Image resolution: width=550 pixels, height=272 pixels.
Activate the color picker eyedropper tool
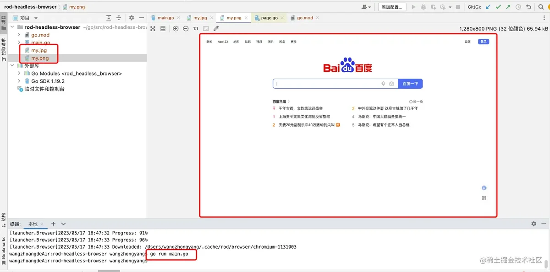216,28
